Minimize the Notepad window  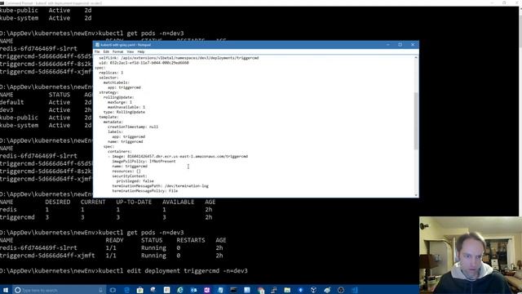388,45
